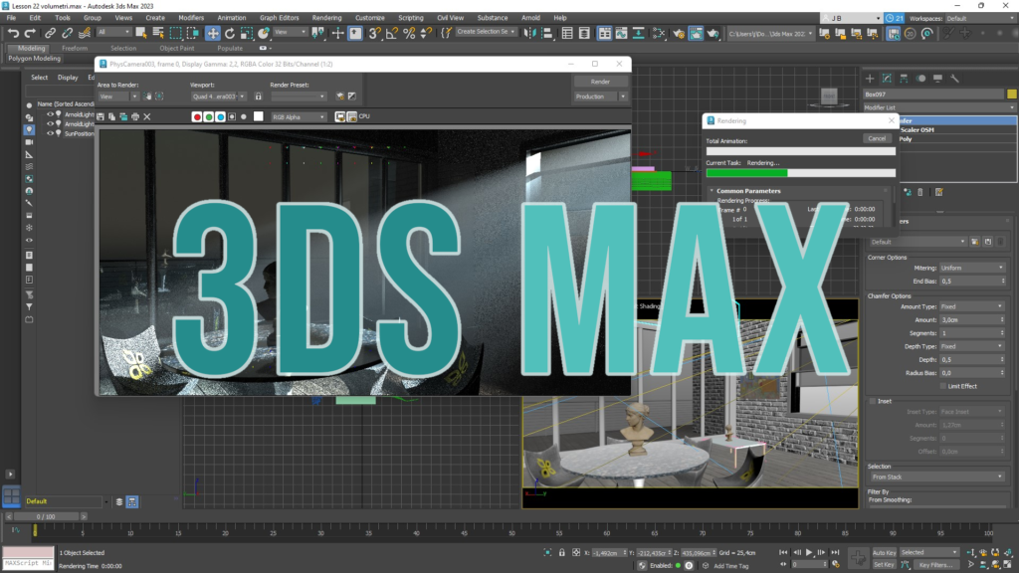Cancel the current rendering
Viewport: 1019px width, 573px height.
click(877, 138)
